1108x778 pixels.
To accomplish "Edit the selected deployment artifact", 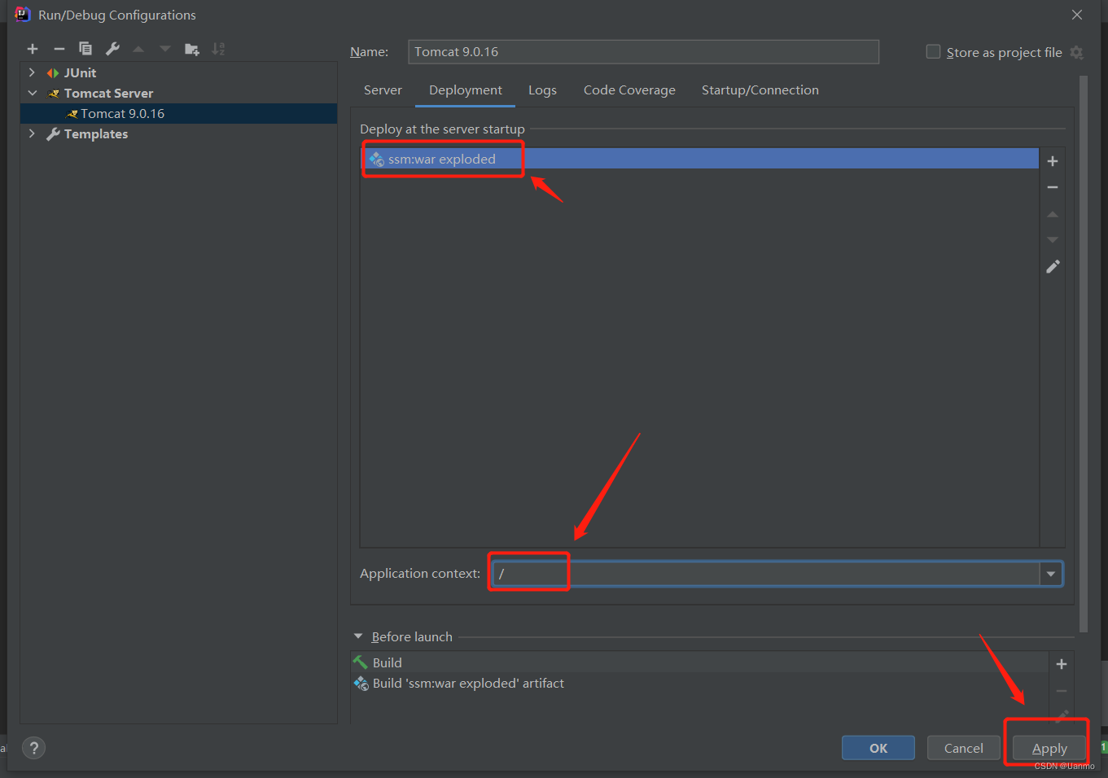I will pyautogui.click(x=1053, y=267).
